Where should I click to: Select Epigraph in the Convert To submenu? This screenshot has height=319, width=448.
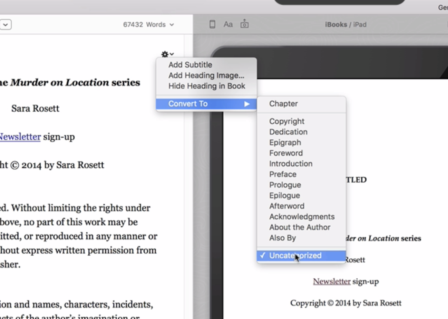point(301,143)
